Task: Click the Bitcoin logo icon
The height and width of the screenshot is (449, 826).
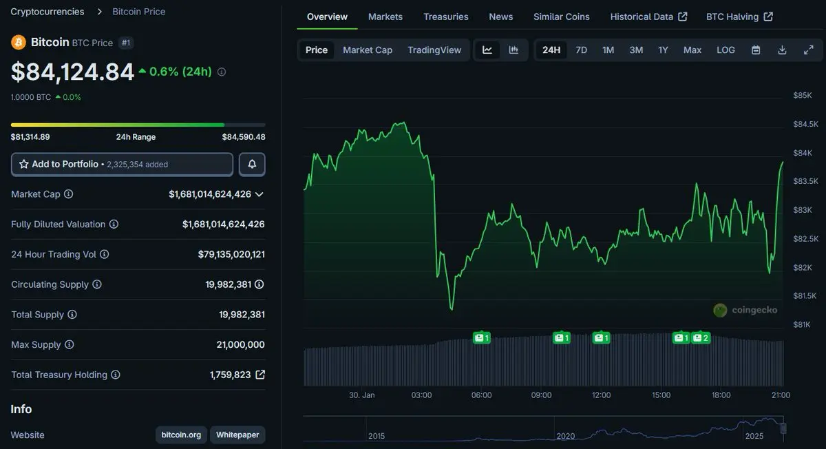Action: pyautogui.click(x=18, y=43)
